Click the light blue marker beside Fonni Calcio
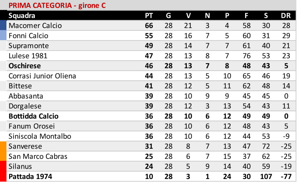 (3, 36)
